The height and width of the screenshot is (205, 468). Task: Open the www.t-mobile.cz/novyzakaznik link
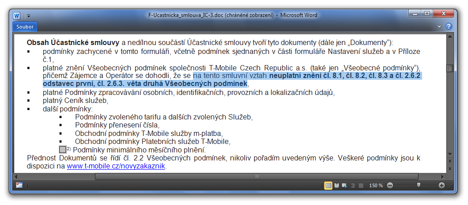tap(116, 166)
